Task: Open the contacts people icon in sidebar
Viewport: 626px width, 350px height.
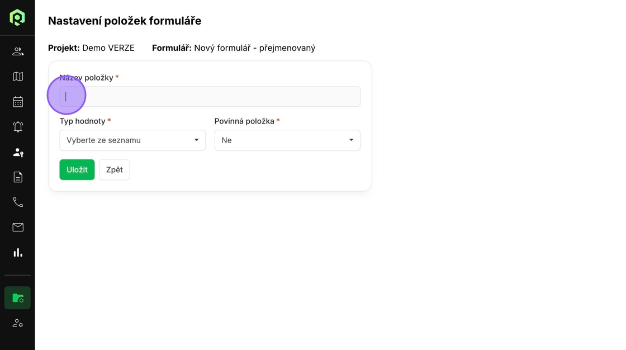Action: click(x=18, y=51)
